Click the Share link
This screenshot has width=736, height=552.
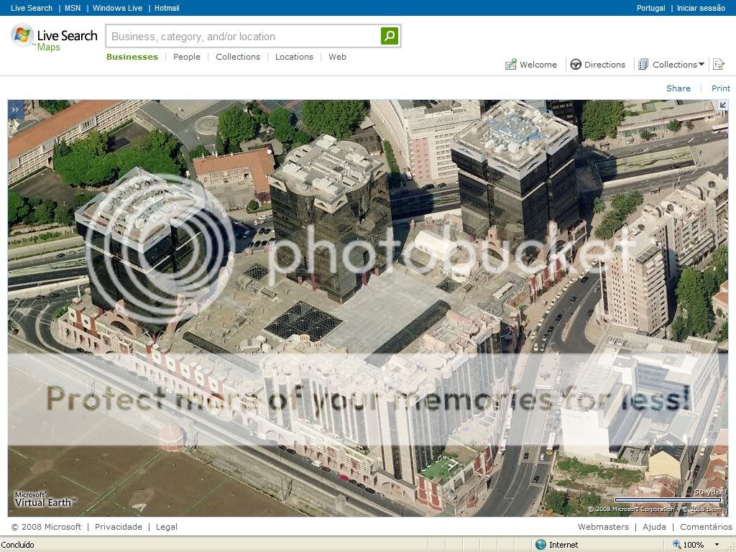(x=678, y=88)
